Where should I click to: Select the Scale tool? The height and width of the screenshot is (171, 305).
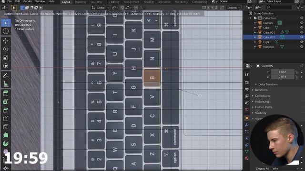[6, 57]
